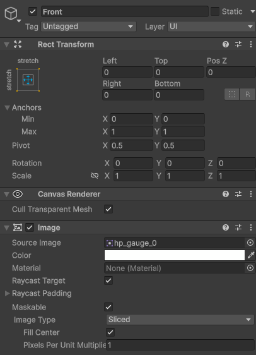Toggle constrained proportions scale link icon
This screenshot has height=355, width=256.
click(x=95, y=176)
